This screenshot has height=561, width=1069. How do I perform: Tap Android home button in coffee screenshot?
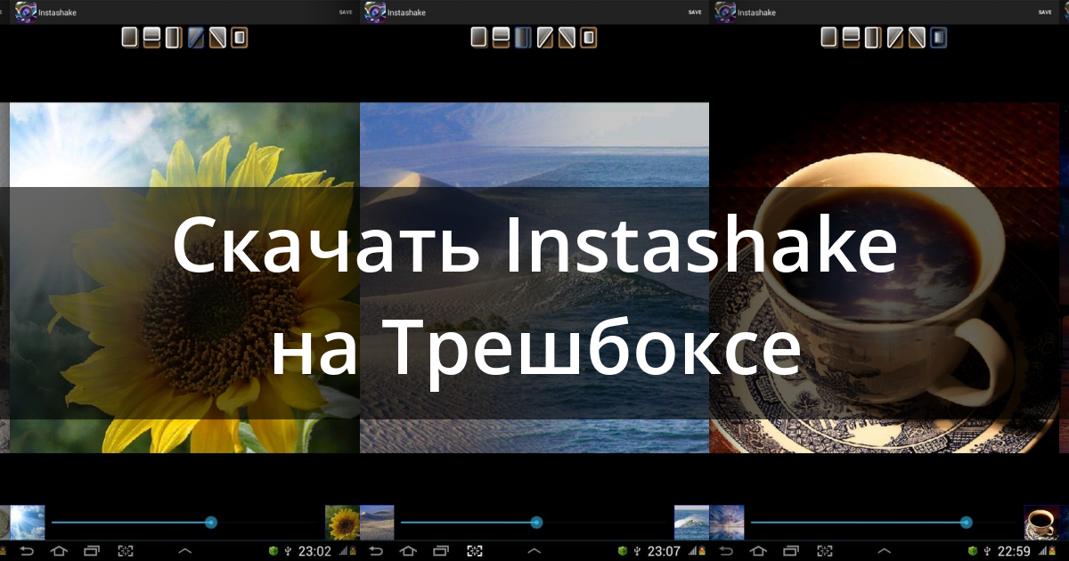point(759,551)
